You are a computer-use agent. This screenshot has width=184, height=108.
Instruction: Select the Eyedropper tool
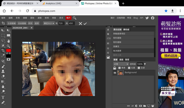point(3,56)
